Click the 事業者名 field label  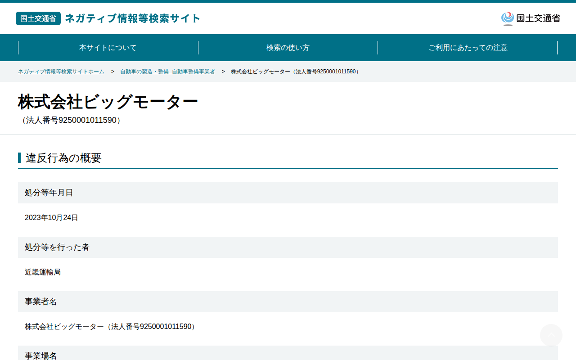(x=41, y=301)
